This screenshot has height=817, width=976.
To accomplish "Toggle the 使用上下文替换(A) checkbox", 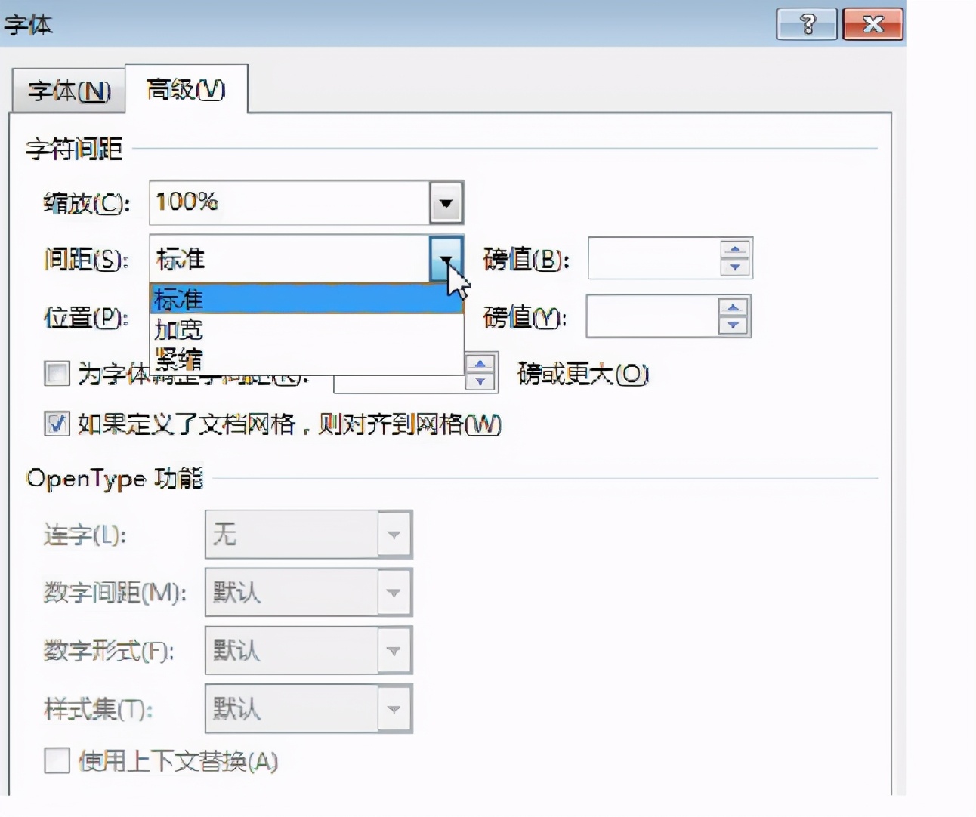I will (57, 760).
